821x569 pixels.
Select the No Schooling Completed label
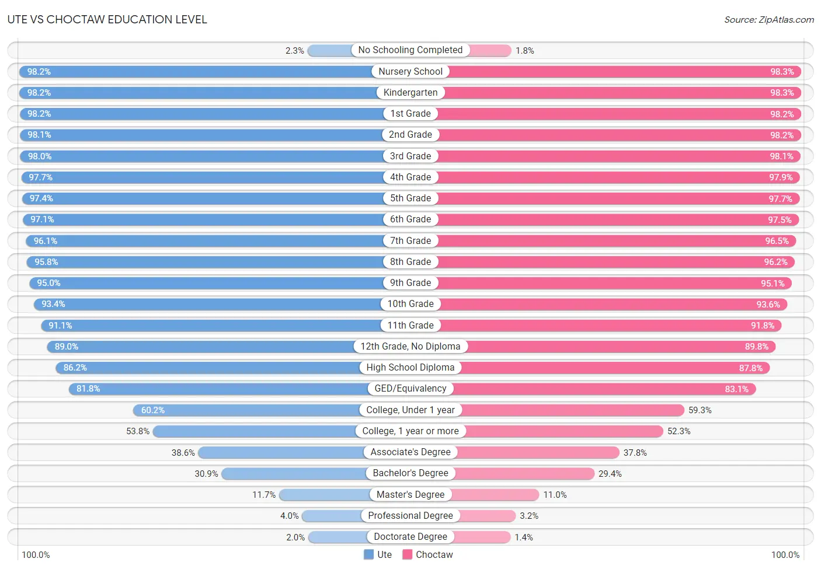click(x=410, y=50)
